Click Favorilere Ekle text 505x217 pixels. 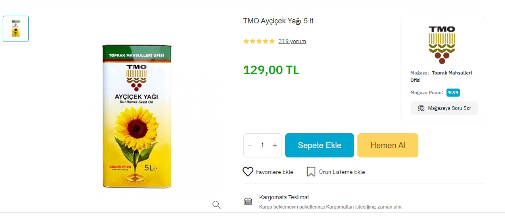pyautogui.click(x=275, y=172)
